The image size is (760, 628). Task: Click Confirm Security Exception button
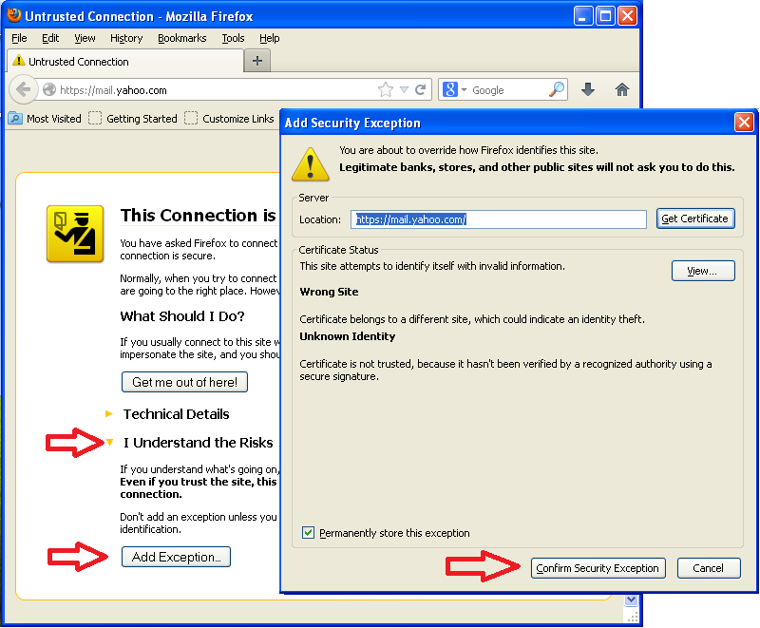[x=598, y=568]
